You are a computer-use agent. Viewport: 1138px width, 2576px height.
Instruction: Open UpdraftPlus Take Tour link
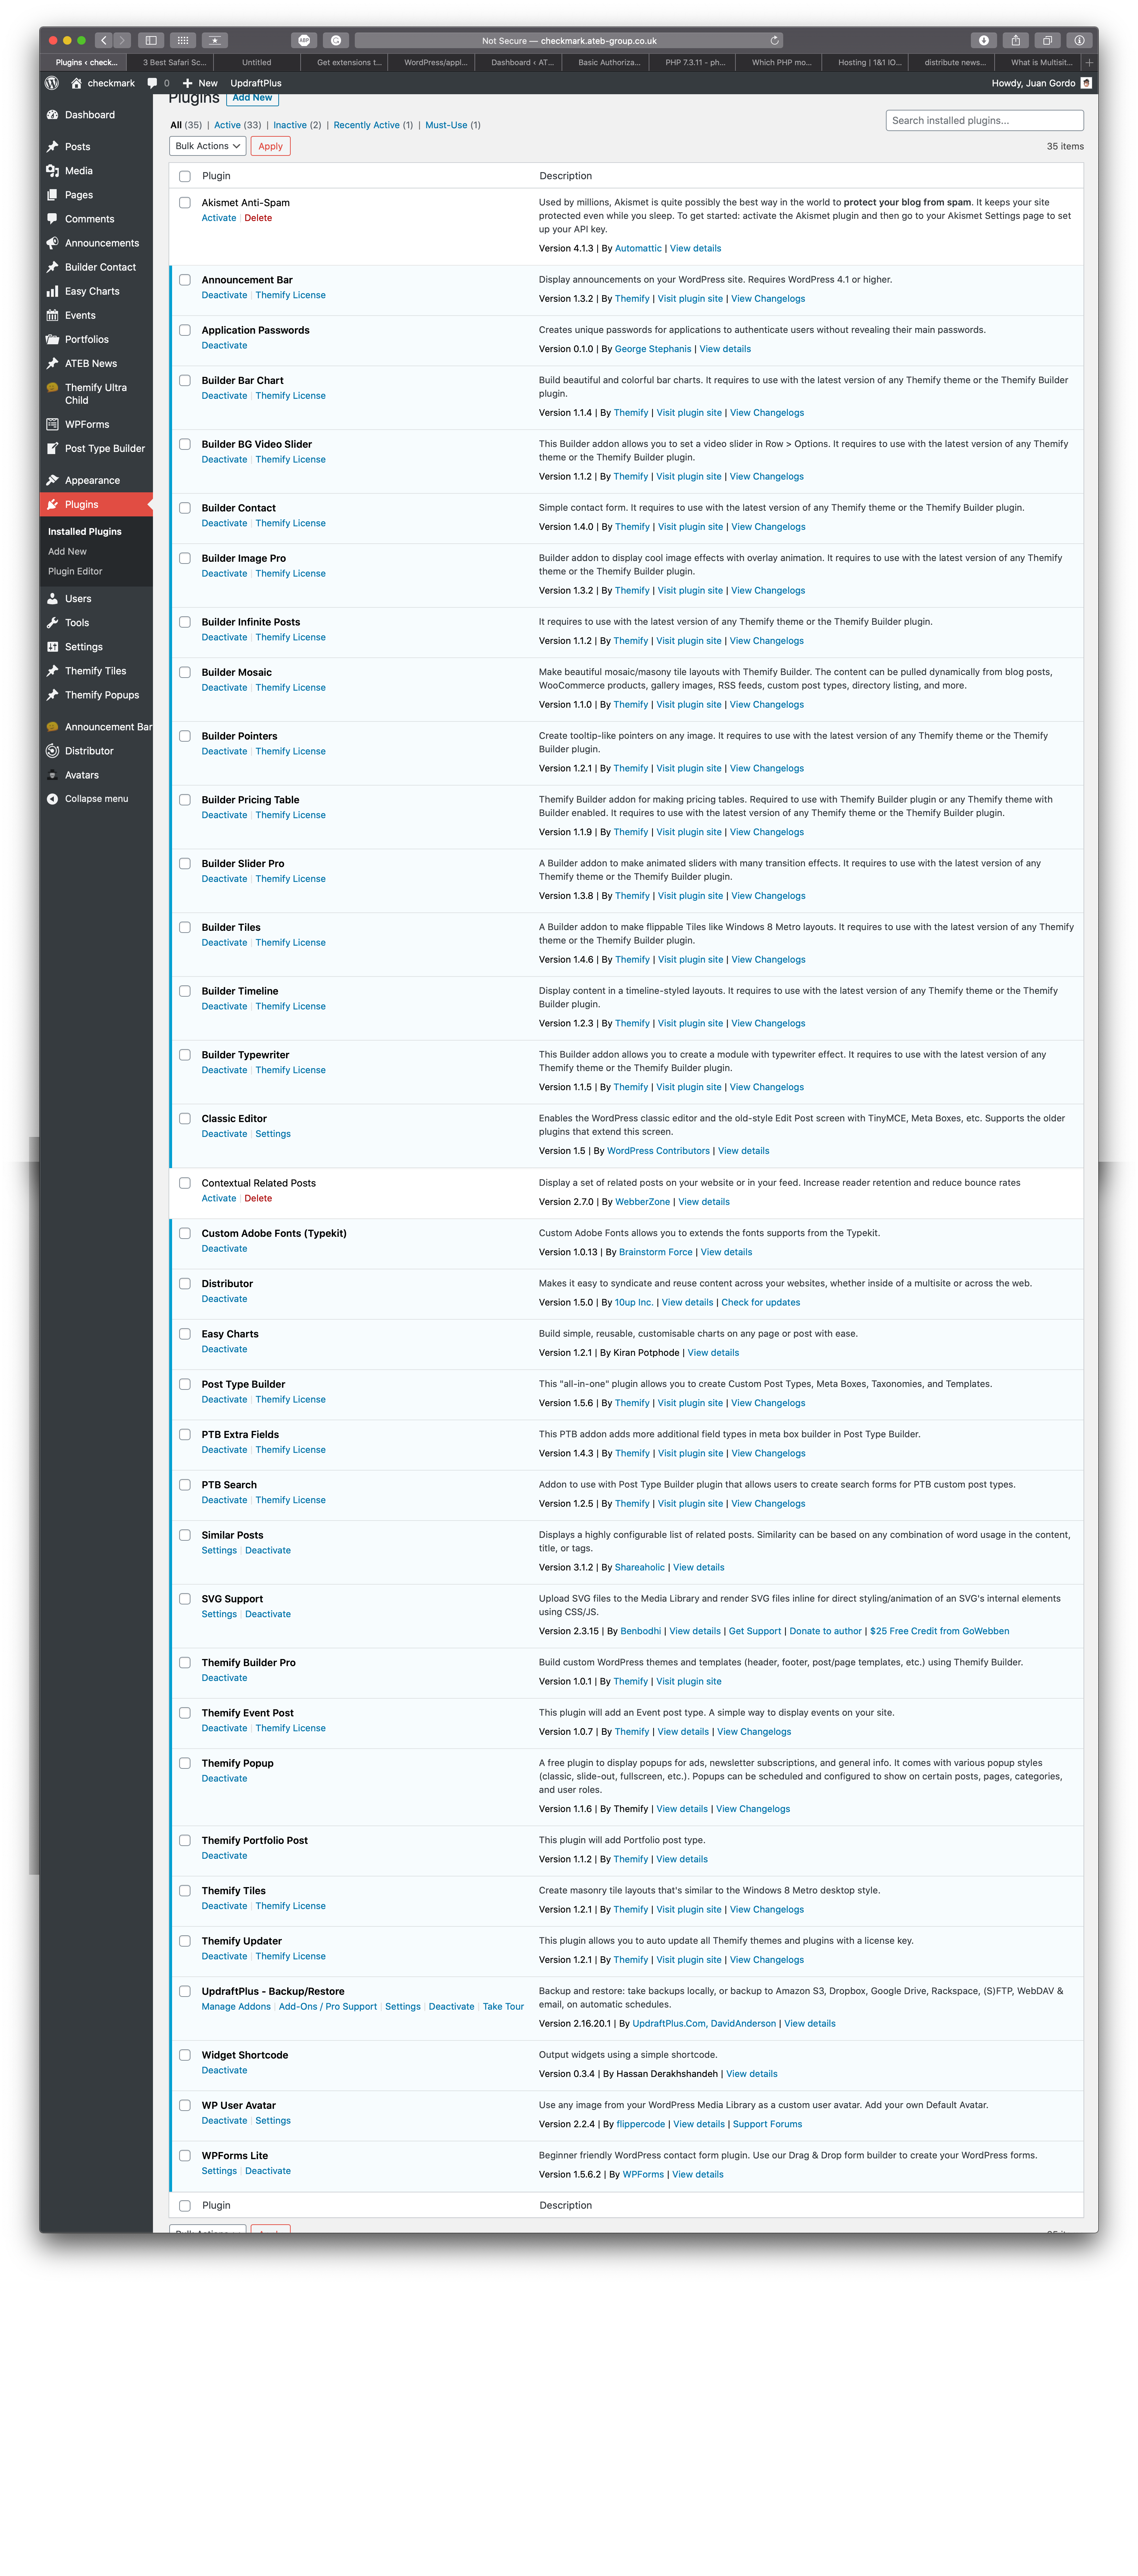click(x=503, y=2007)
